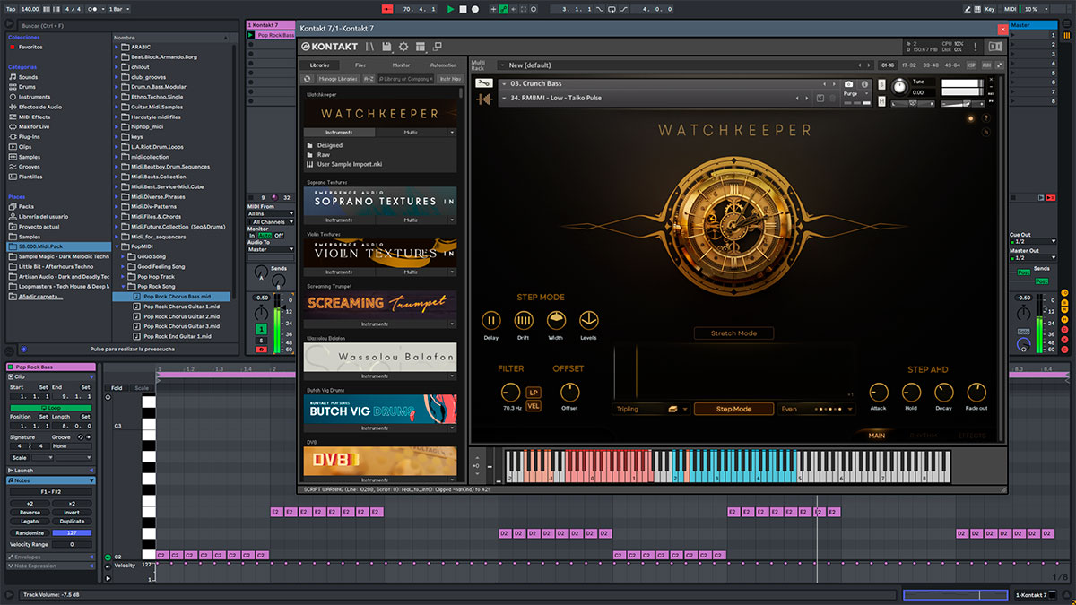Screen dimensions: 1076x605
Task: Open instrument wrench edit icon
Action: (x=484, y=83)
